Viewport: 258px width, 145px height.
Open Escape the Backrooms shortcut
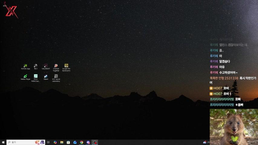click(66, 66)
